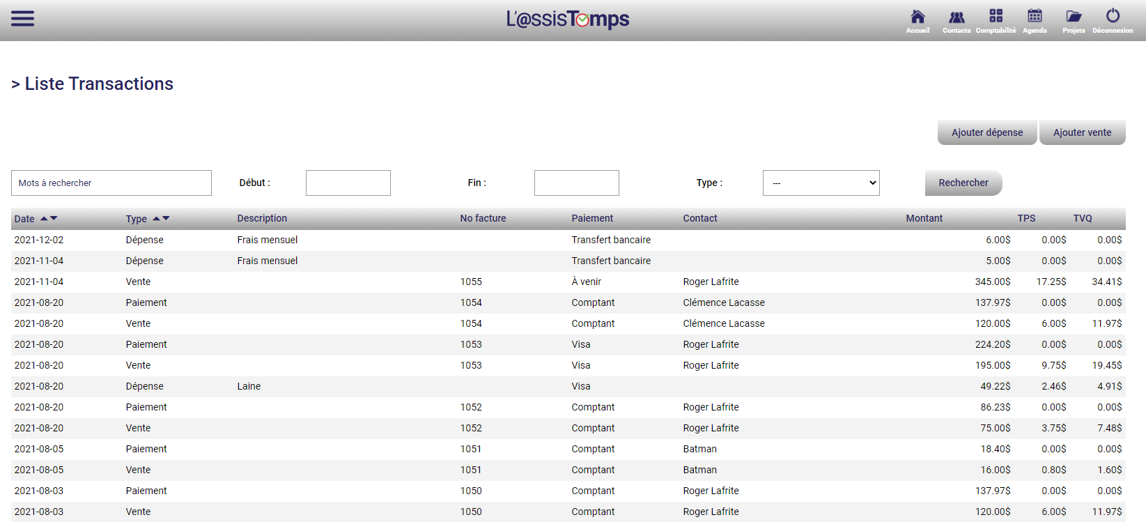The height and width of the screenshot is (522, 1146).
Task: Open Comptabilité grid icon
Action: click(x=996, y=16)
